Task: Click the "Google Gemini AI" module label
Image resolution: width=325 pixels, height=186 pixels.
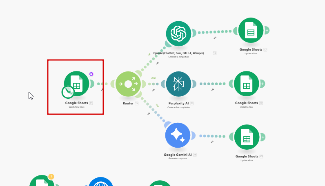Action: coord(178,155)
